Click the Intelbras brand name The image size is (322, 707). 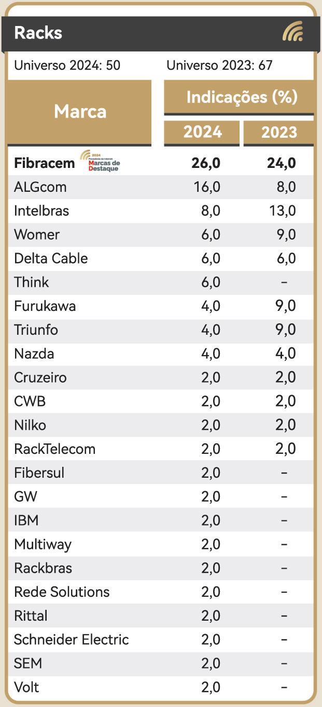point(41,211)
